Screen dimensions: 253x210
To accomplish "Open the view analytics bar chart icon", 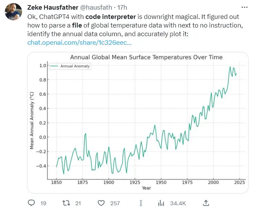I will (160, 203).
